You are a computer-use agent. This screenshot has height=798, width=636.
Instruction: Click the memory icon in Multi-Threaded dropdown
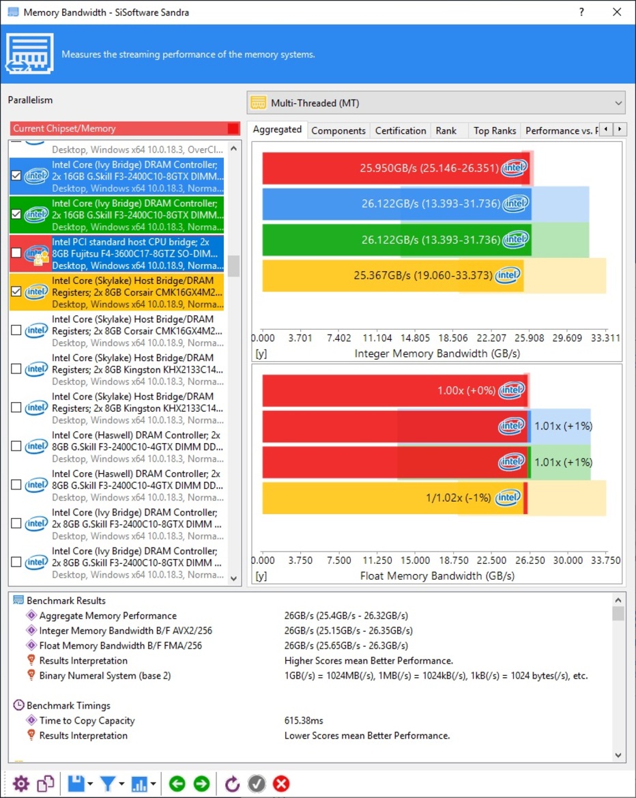click(259, 103)
